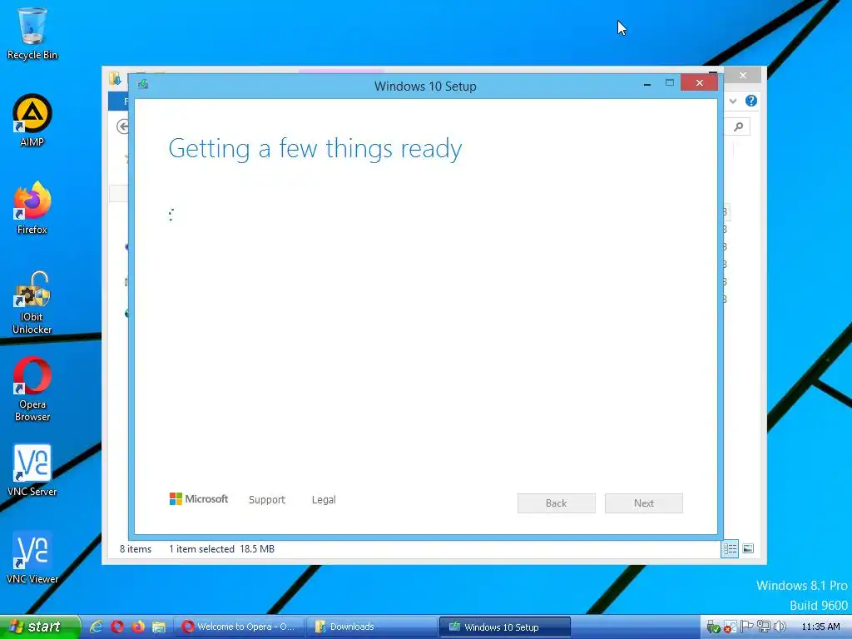Click the Downloads folder icon in Explorer title bar
This screenshot has width=852, height=639.
click(115, 79)
